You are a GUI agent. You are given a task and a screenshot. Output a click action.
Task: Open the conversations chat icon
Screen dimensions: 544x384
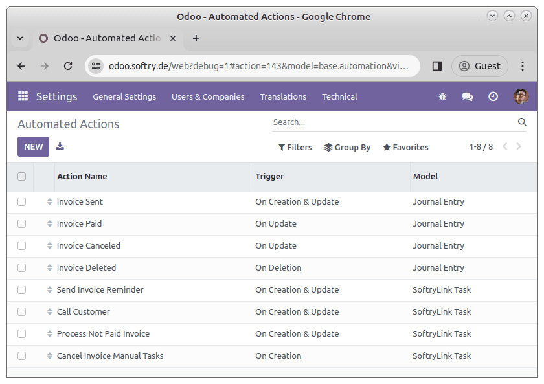(468, 96)
